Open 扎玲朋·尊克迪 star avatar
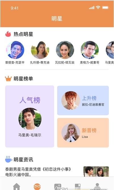 pyautogui.click(x=40, y=50)
